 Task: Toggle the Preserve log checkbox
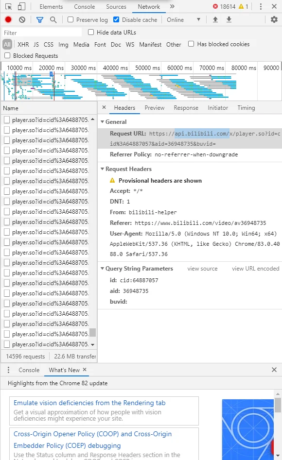70,19
